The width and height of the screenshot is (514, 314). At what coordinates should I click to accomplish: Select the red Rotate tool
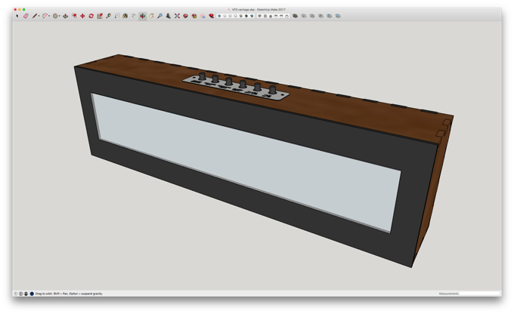[91, 16]
